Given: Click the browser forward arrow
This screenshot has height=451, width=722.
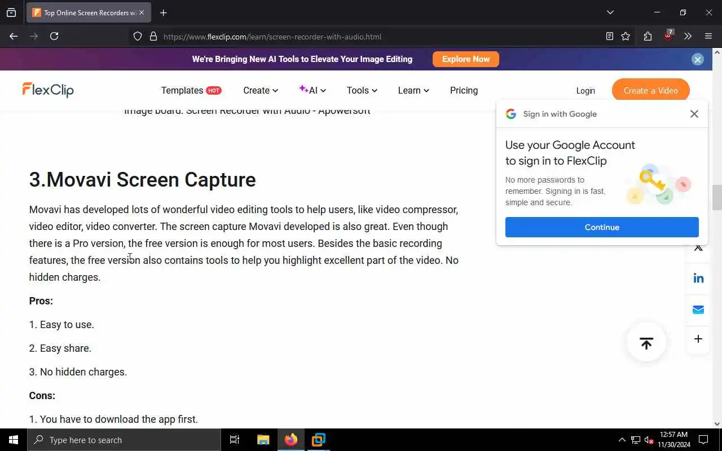Looking at the screenshot, I should tap(34, 36).
